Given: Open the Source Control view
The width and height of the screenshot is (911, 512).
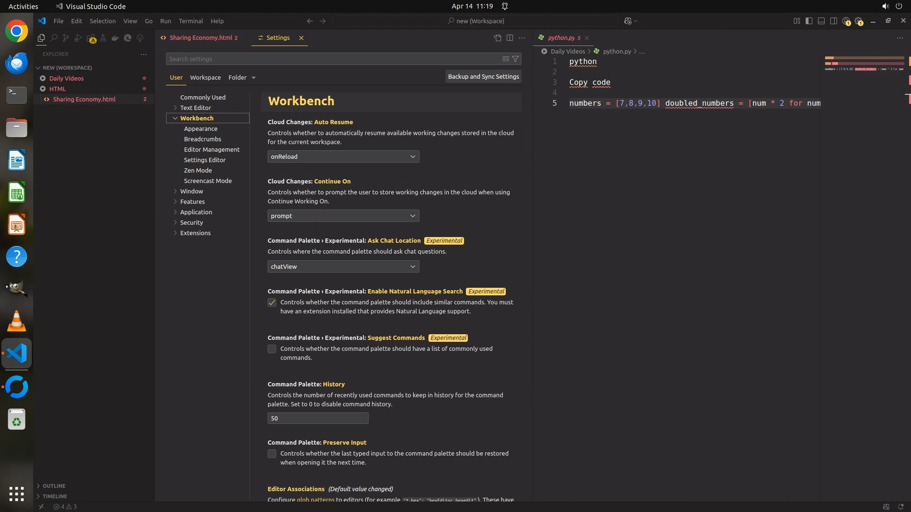Looking at the screenshot, I should pyautogui.click(x=66, y=38).
